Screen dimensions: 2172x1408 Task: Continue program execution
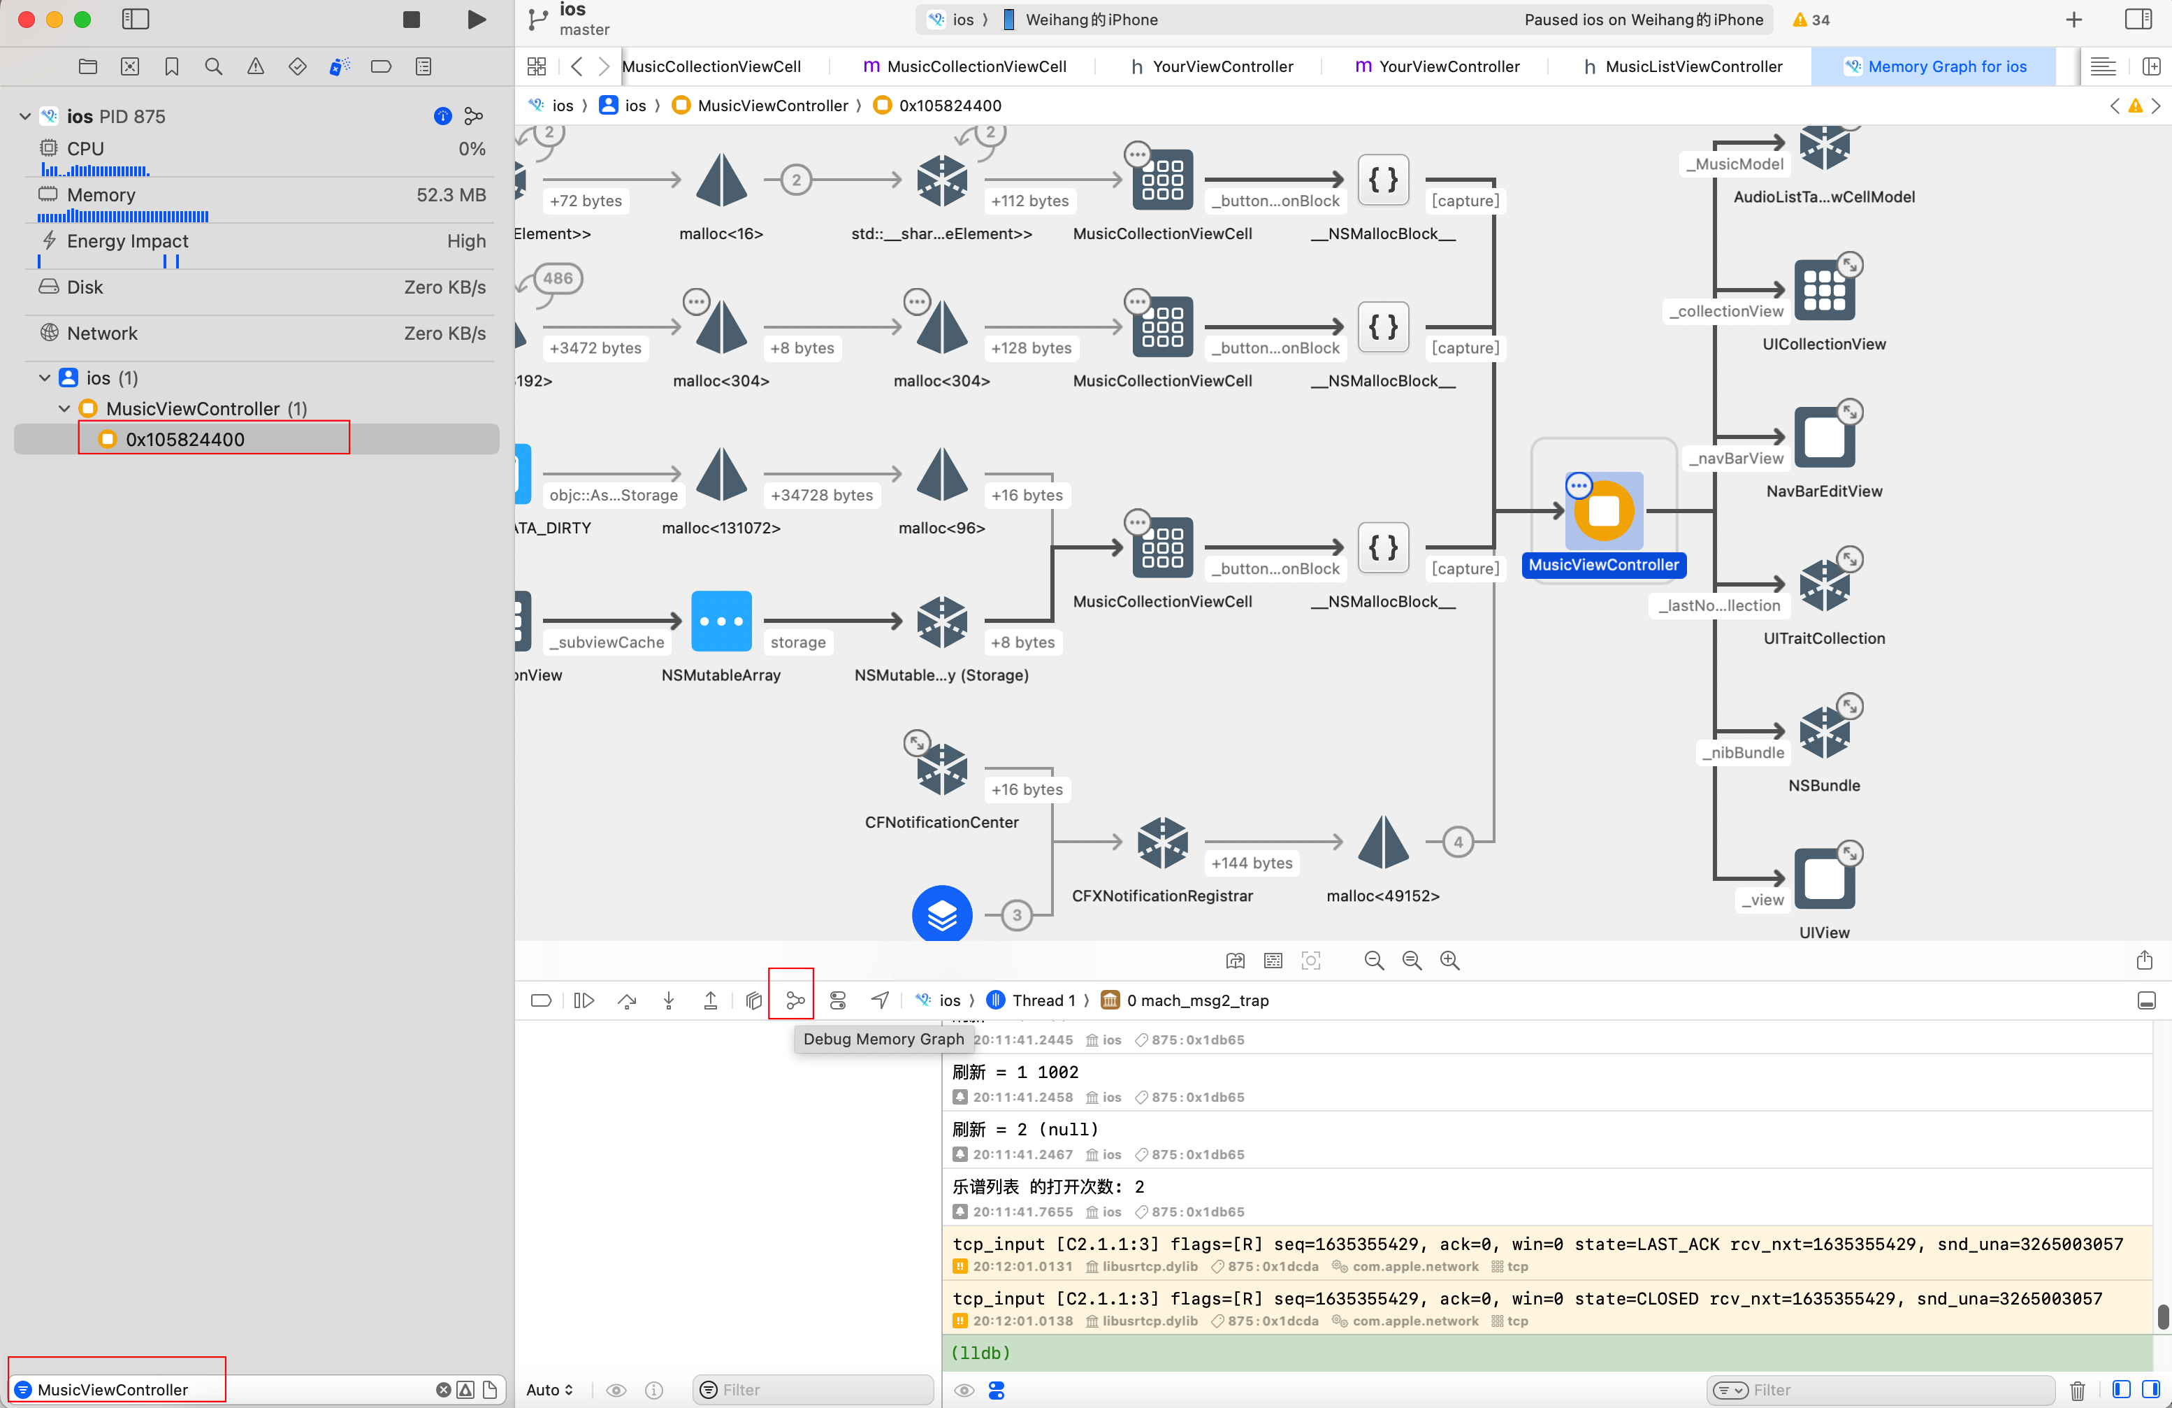click(584, 1000)
